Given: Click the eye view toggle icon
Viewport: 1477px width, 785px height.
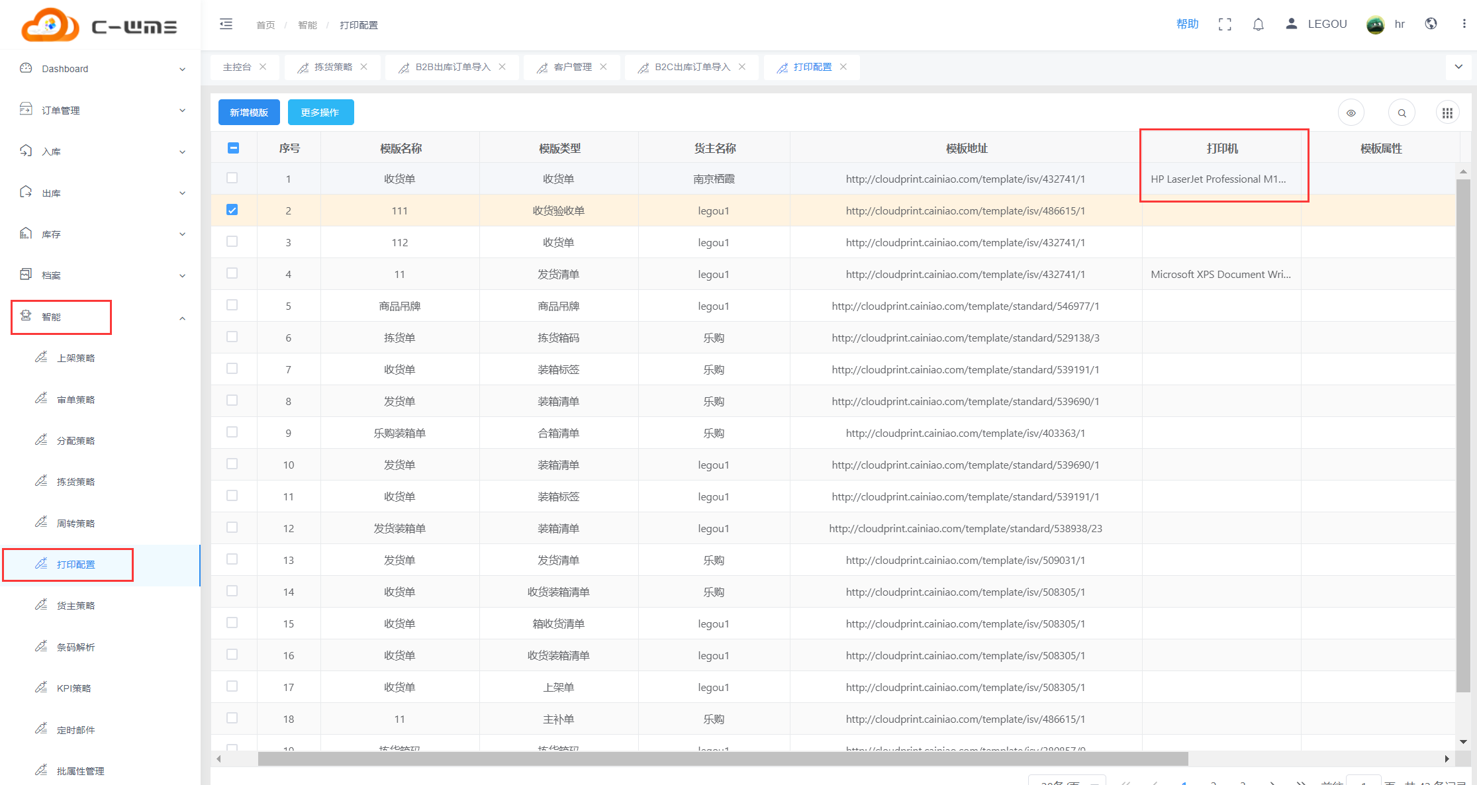Looking at the screenshot, I should [1351, 113].
